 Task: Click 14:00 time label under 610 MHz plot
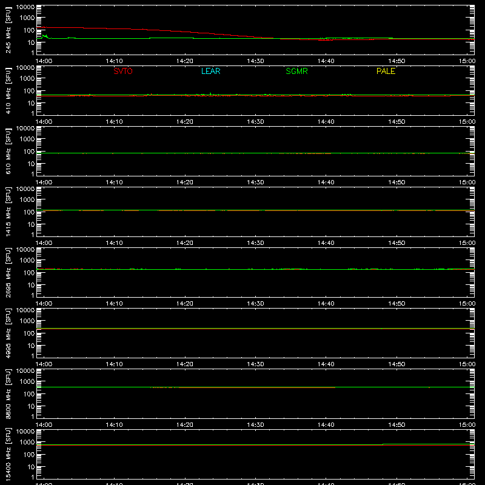[x=44, y=182]
